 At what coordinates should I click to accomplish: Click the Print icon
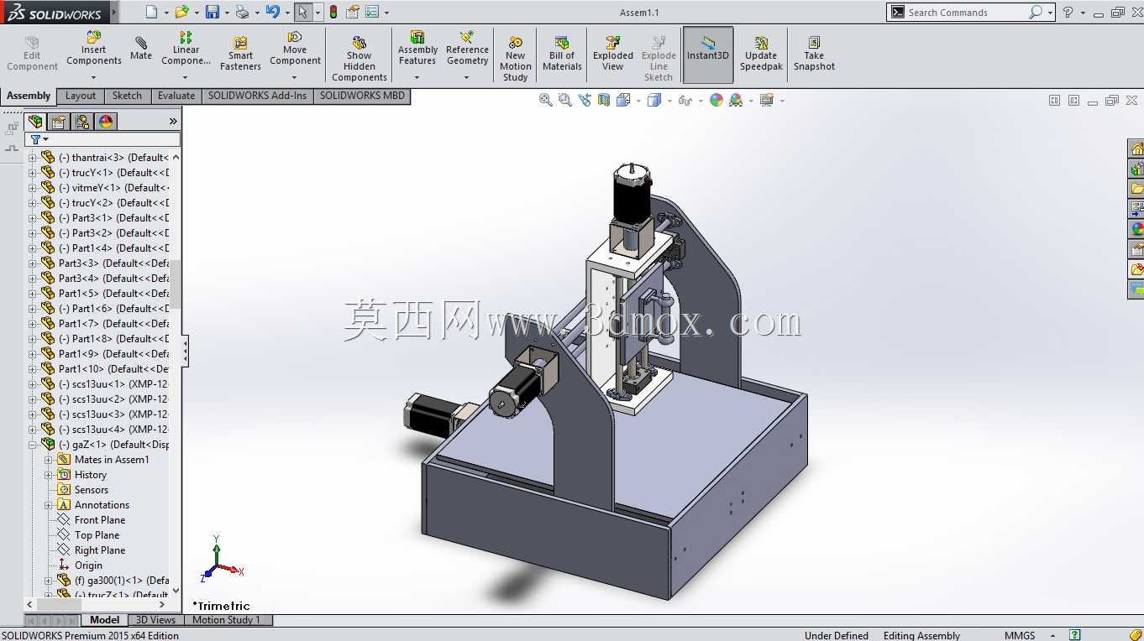click(x=242, y=12)
